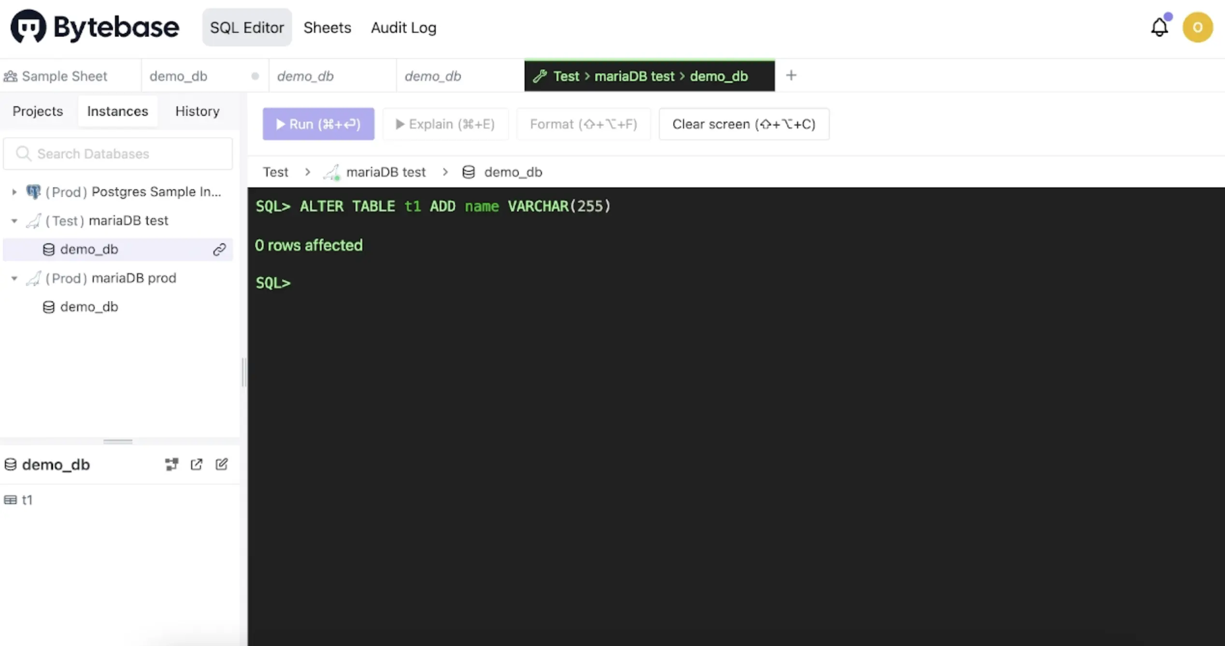Switch to the History tab
The height and width of the screenshot is (646, 1225).
(197, 111)
